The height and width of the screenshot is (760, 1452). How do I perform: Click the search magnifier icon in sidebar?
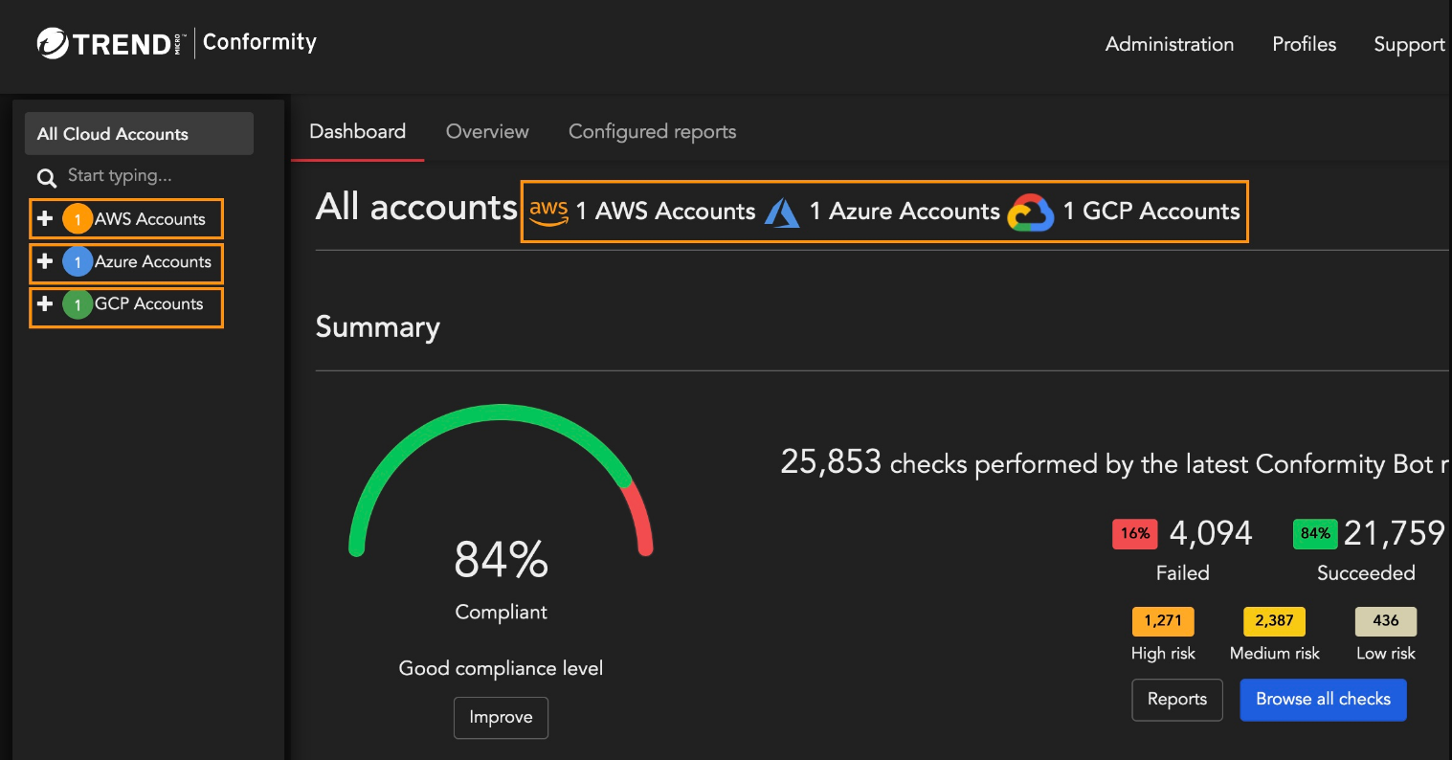(x=46, y=177)
